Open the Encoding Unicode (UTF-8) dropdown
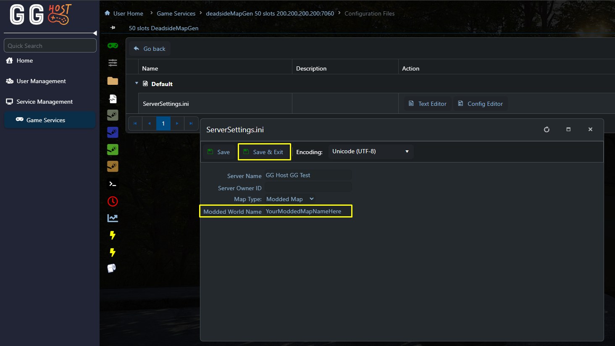 click(x=371, y=152)
